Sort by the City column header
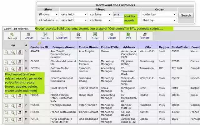200x125 pixels. coord(148,47)
